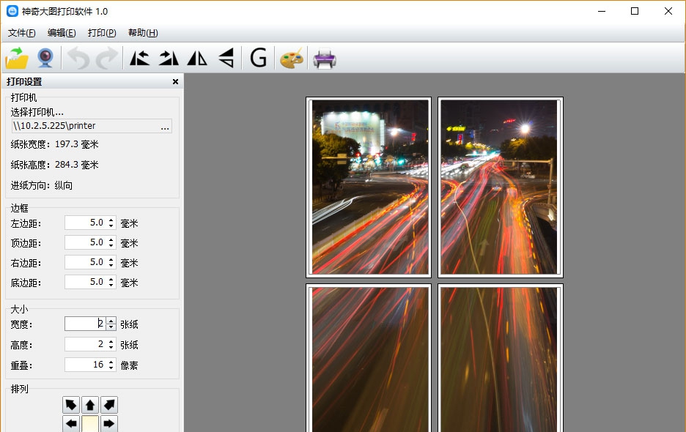Flip the image horizontally
Screen dimensions: 686x432
(197, 58)
